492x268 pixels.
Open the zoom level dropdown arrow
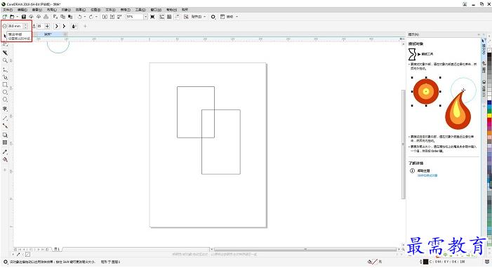[x=145, y=17]
